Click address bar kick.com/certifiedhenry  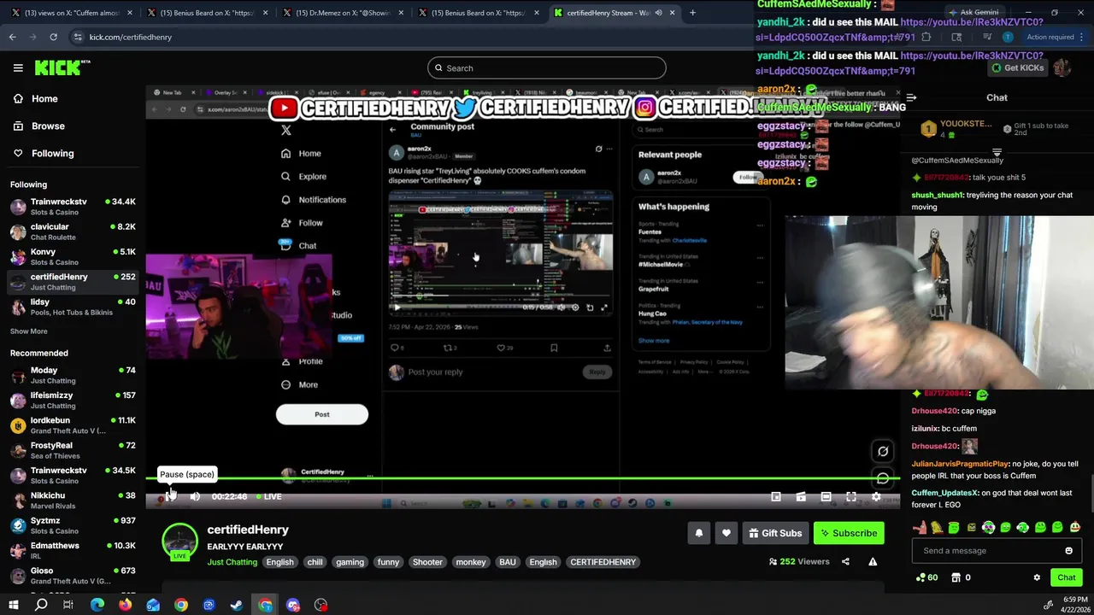click(130, 37)
